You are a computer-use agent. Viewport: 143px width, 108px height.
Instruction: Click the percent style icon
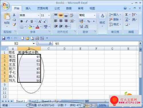[x=89, y=21]
